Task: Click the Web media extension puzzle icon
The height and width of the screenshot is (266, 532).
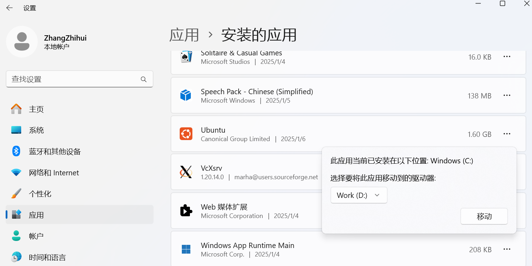Action: (x=186, y=211)
